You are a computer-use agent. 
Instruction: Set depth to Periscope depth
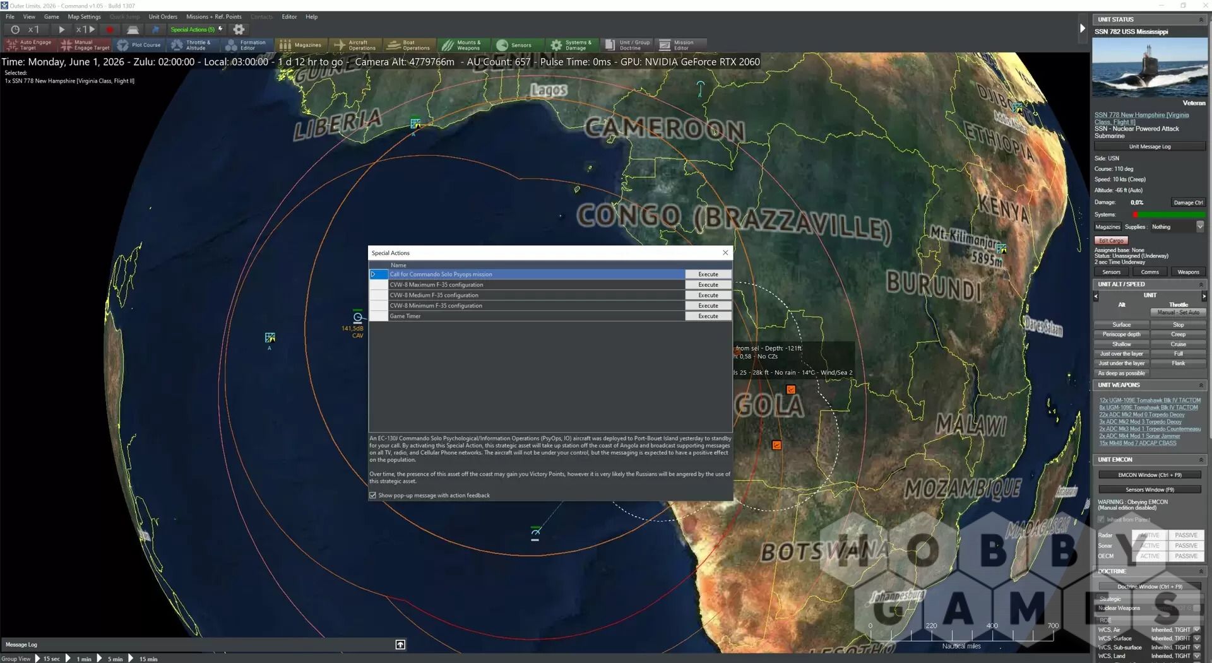1121,334
